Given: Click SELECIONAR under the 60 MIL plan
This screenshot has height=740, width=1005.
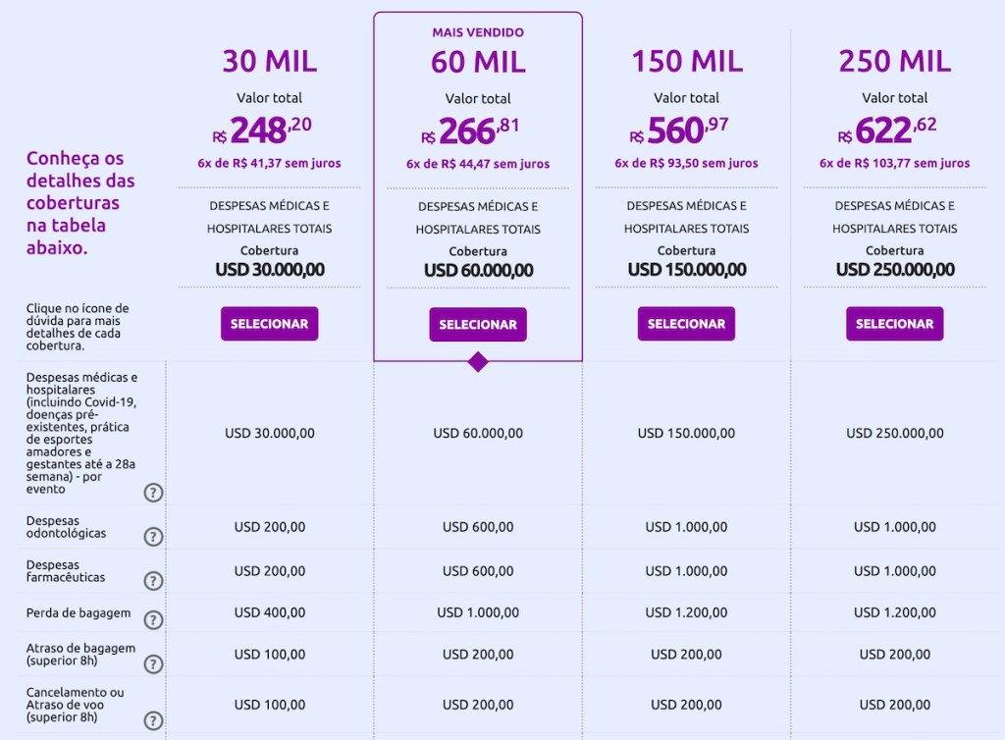Looking at the screenshot, I should click(478, 323).
